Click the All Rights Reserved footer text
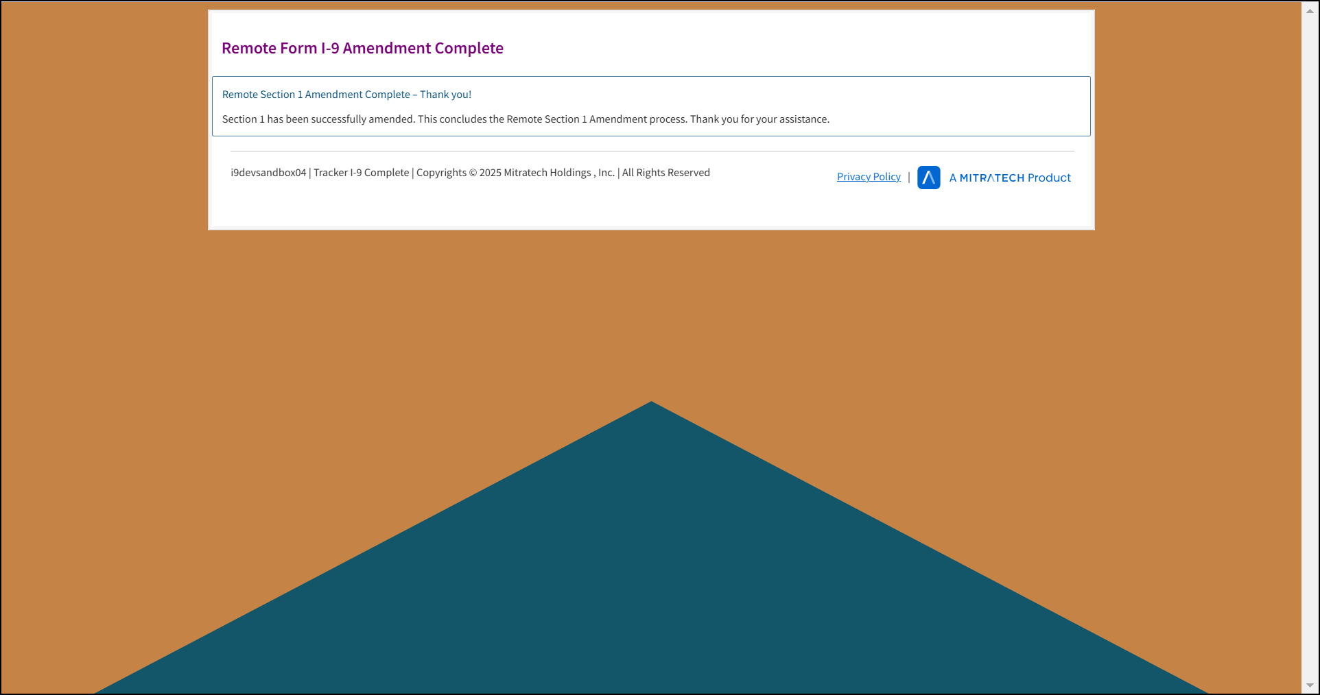The image size is (1320, 695). pyautogui.click(x=665, y=173)
